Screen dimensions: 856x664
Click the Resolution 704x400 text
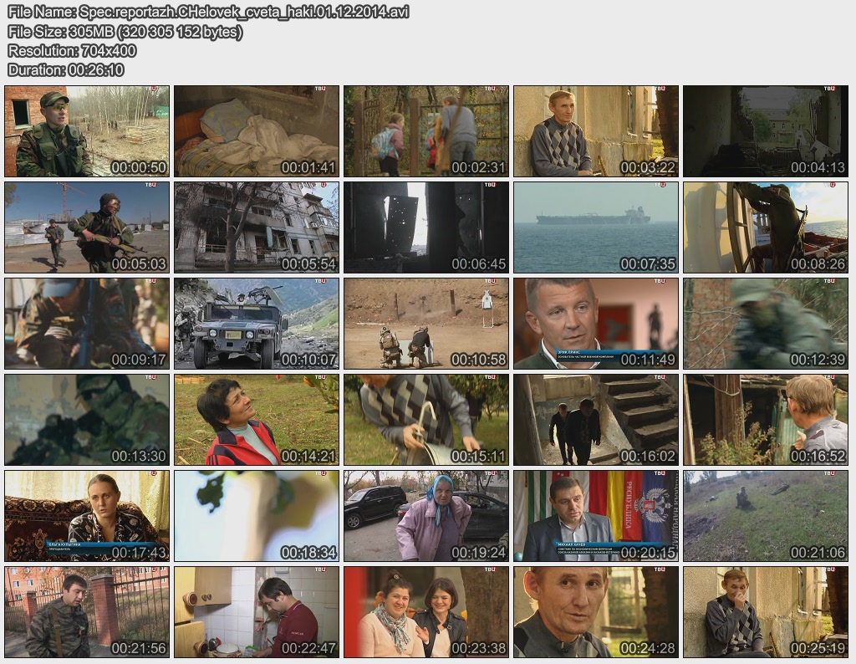tap(72, 51)
